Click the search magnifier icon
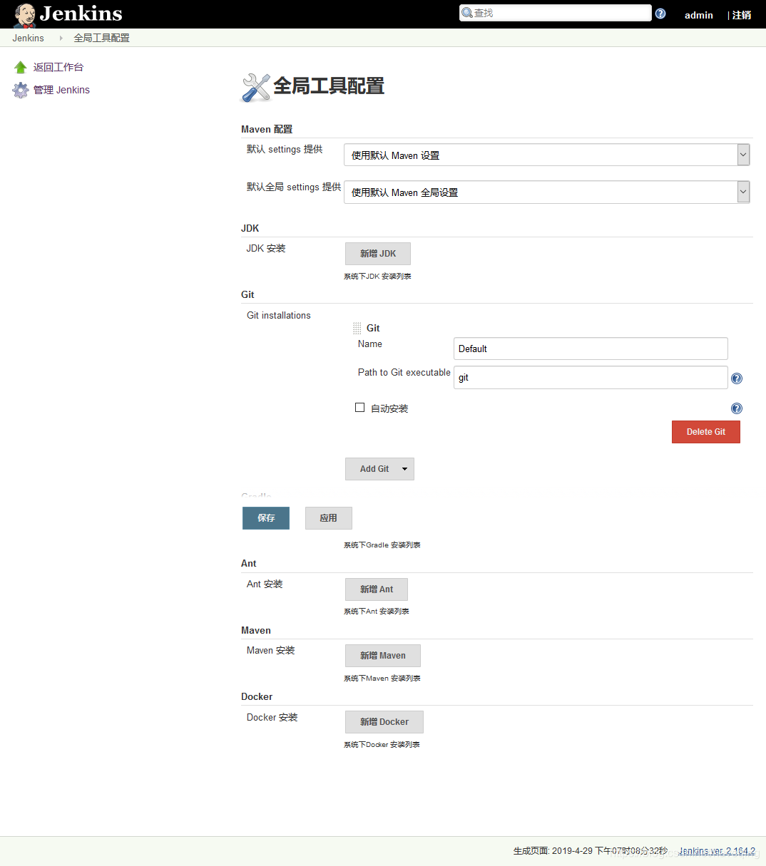Screen dimensions: 766x866 [x=467, y=13]
